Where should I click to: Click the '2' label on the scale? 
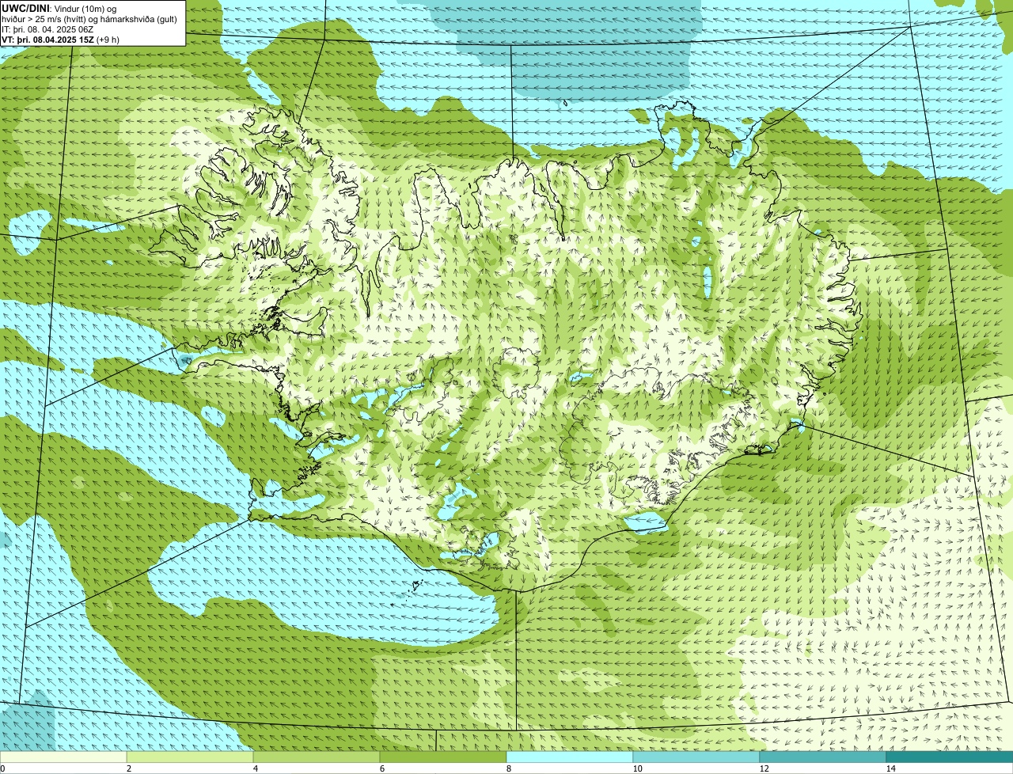tap(128, 768)
